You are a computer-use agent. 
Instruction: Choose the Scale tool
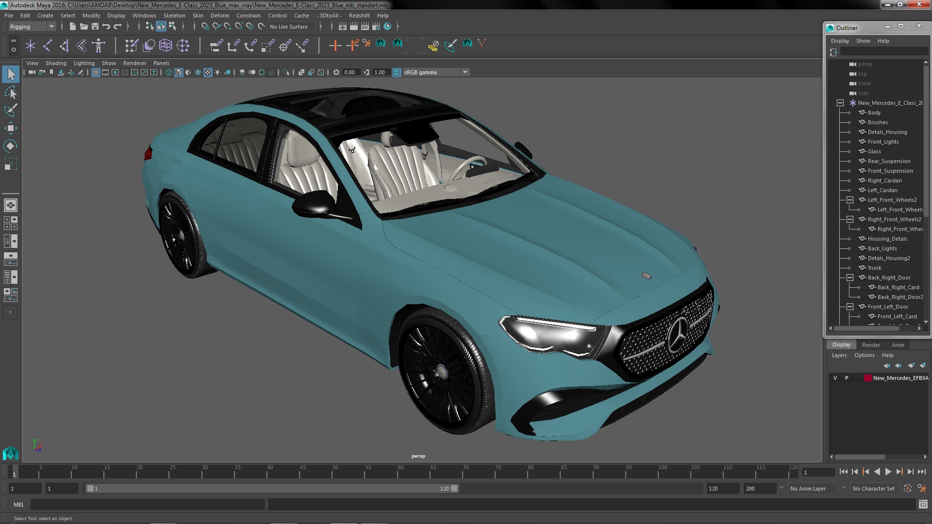coord(11,164)
